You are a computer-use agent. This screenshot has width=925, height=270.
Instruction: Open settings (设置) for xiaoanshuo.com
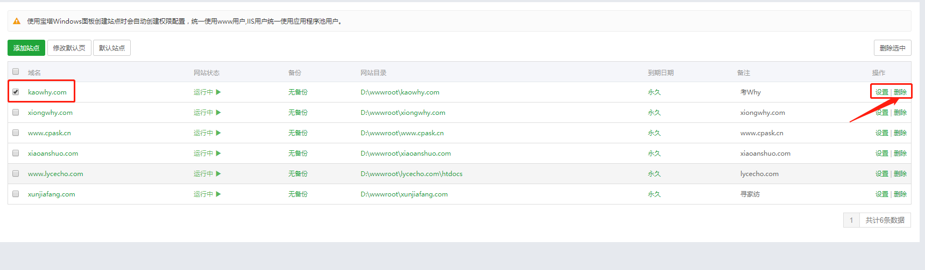(881, 154)
